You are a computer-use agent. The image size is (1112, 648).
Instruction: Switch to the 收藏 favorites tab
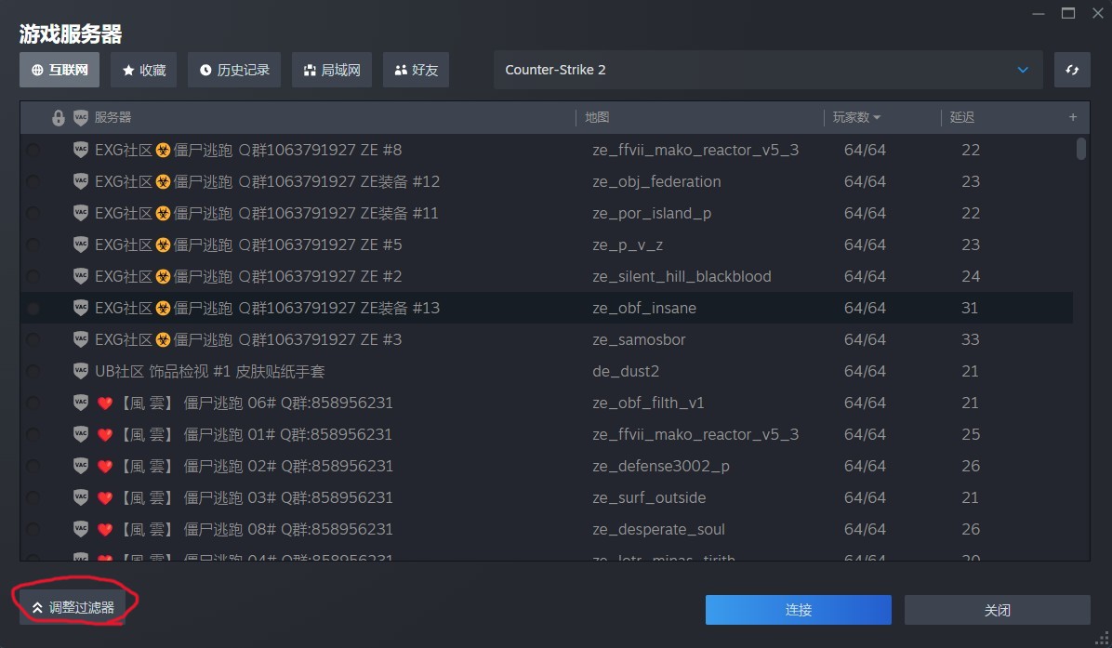pos(143,70)
